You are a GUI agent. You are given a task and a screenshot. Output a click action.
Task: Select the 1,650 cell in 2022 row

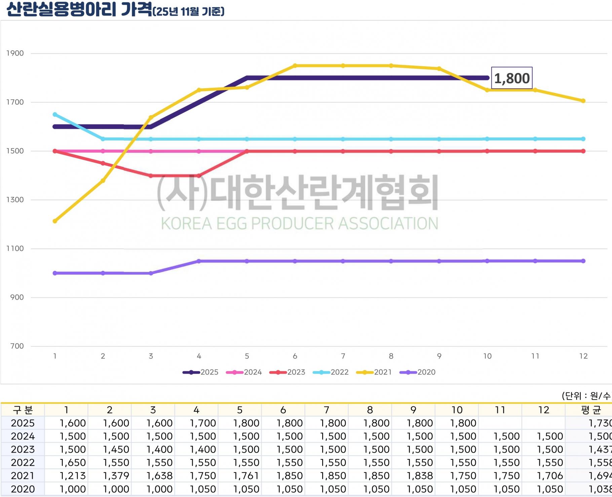72,463
